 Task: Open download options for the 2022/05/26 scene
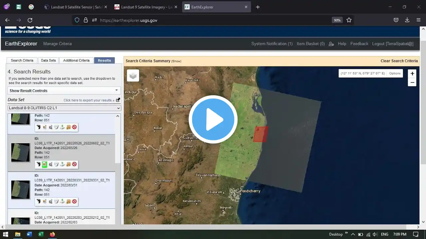(62, 164)
